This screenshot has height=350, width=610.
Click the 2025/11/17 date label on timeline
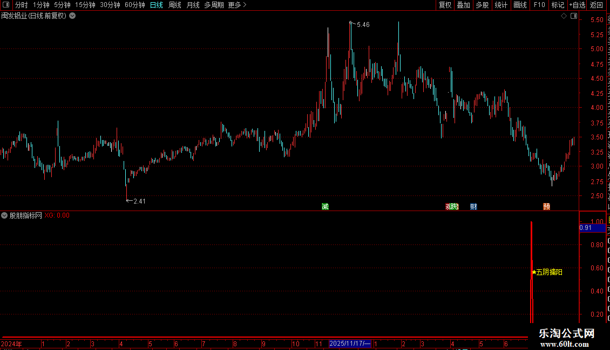[x=350, y=344]
